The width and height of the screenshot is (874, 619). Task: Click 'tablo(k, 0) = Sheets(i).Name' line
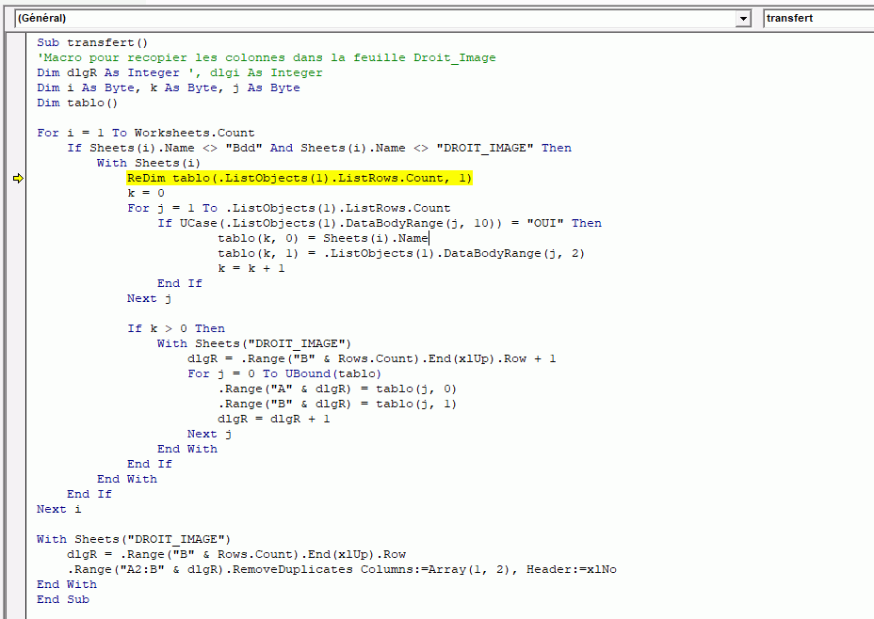point(323,238)
